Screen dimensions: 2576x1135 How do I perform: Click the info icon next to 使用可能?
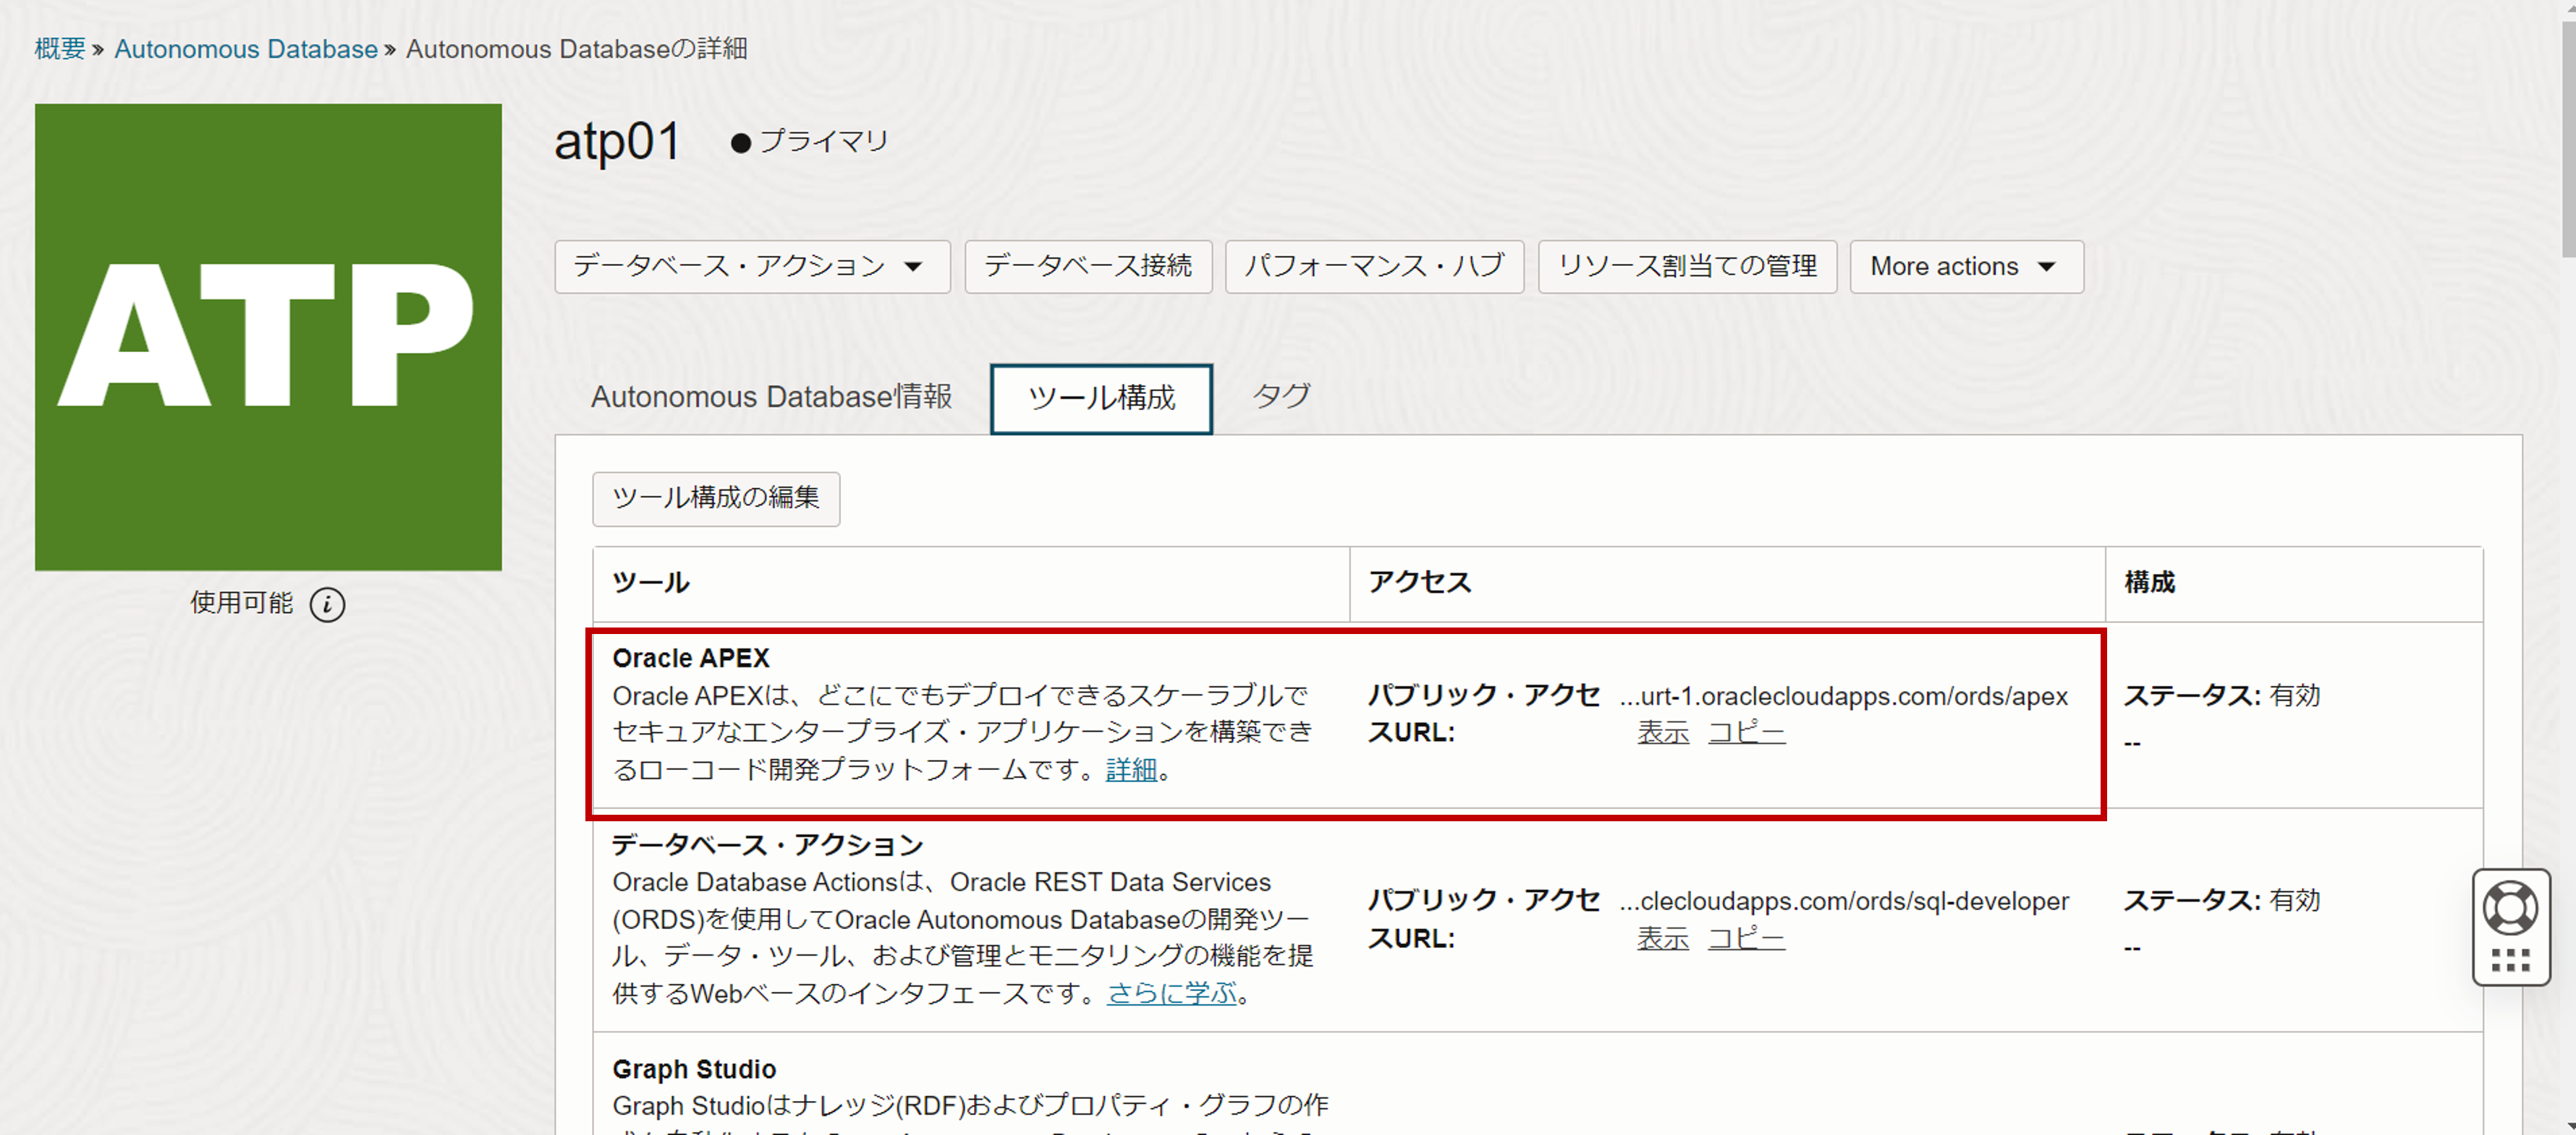(x=327, y=604)
